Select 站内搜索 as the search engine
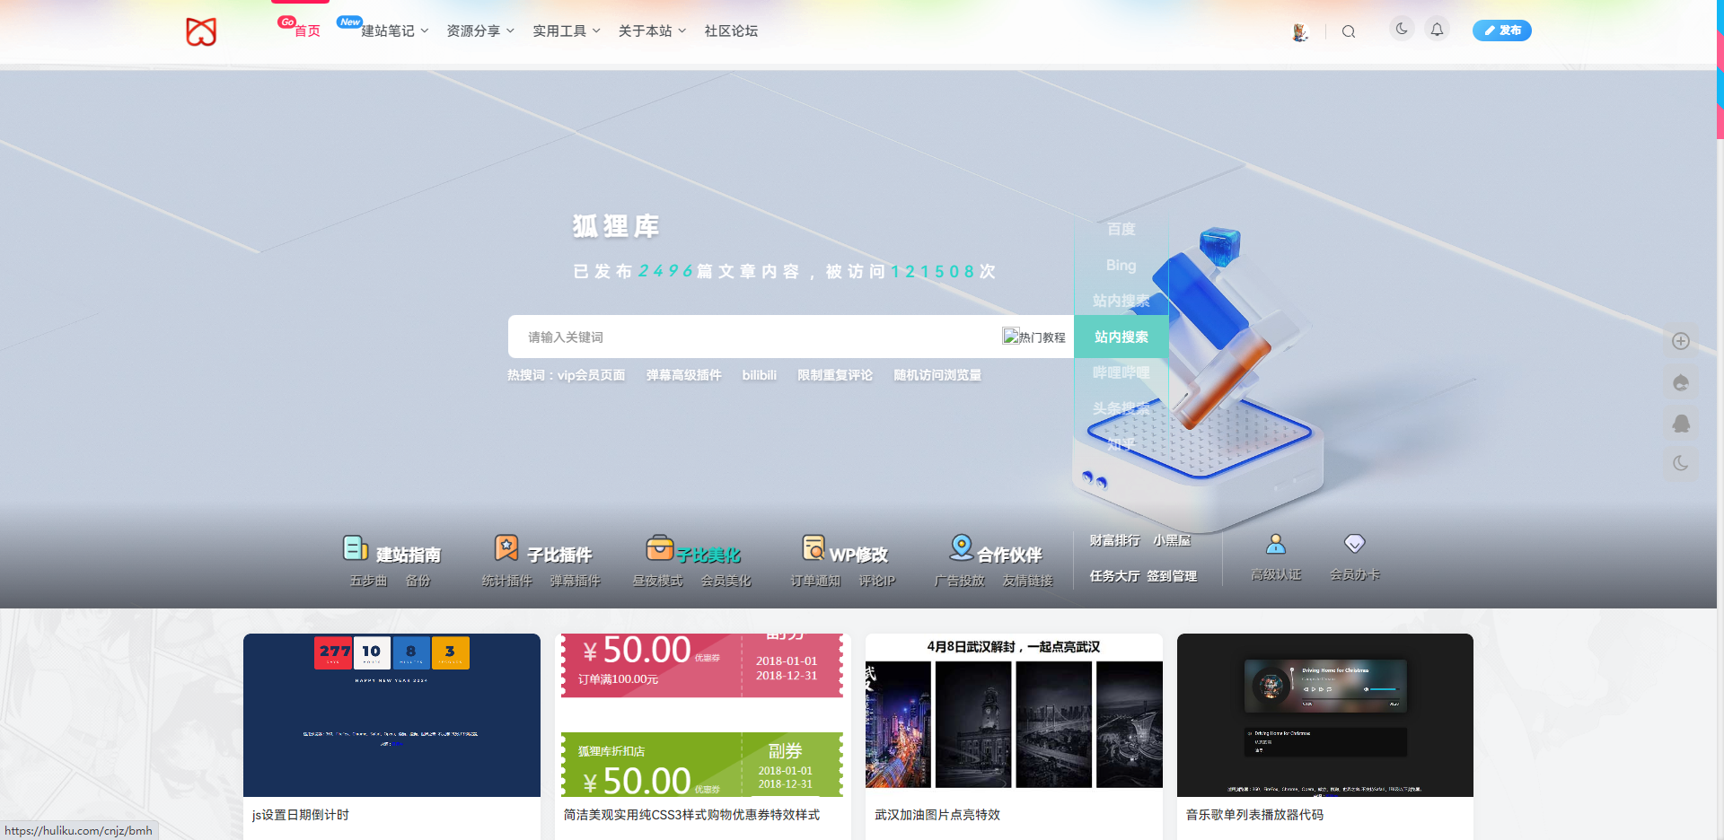The width and height of the screenshot is (1724, 840). pyautogui.click(x=1121, y=337)
